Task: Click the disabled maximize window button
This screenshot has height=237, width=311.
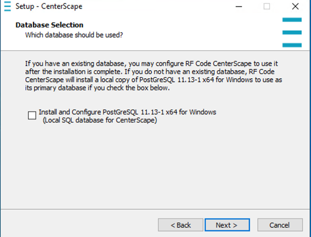Action: 266,7
